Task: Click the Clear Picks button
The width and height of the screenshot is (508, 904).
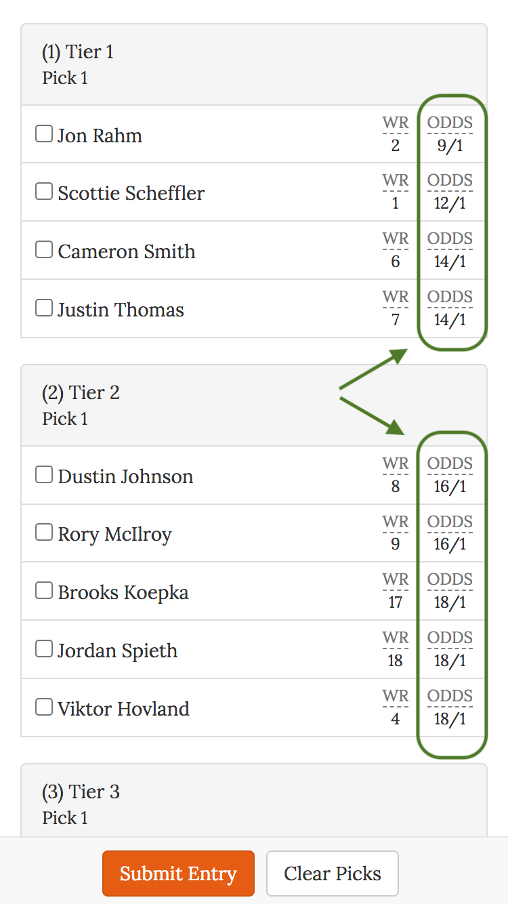Action: click(x=333, y=874)
